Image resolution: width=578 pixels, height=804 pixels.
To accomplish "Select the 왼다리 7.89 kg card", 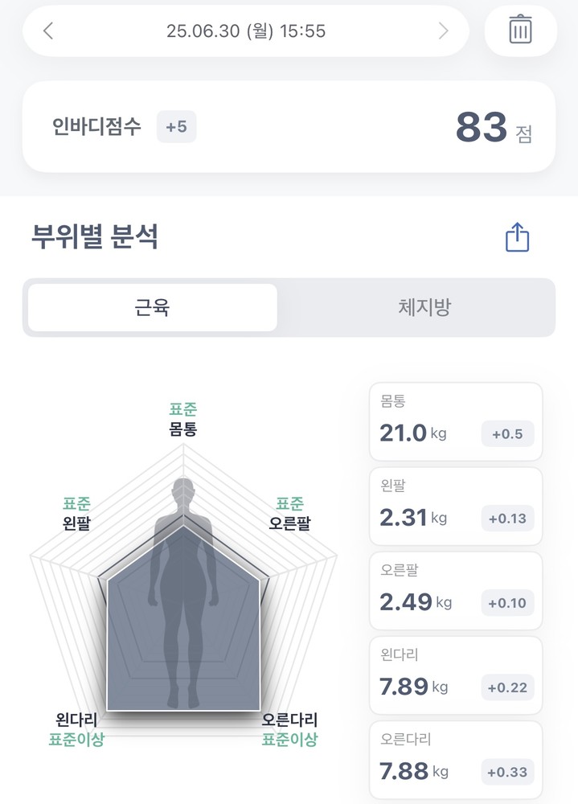I will (x=456, y=678).
